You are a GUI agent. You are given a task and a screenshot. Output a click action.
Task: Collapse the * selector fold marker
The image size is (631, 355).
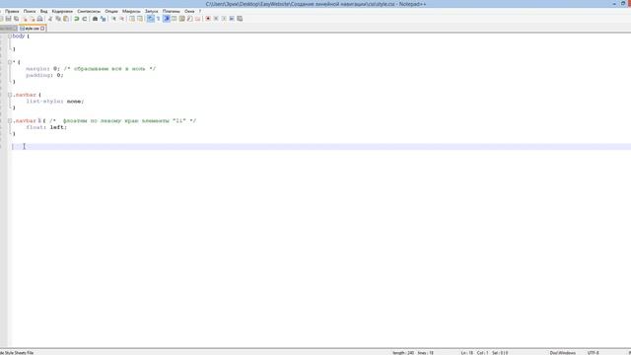tap(10, 62)
